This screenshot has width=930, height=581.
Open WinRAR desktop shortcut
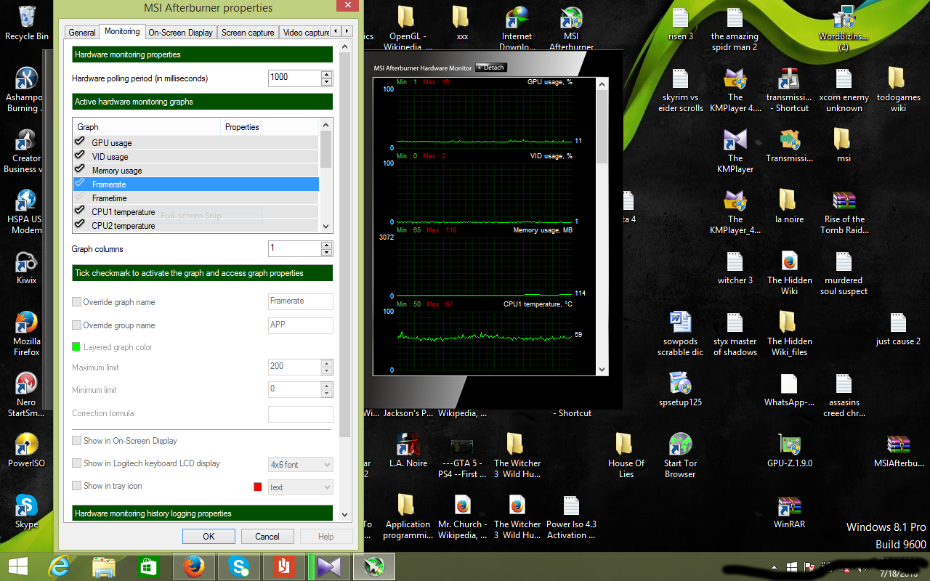point(789,511)
